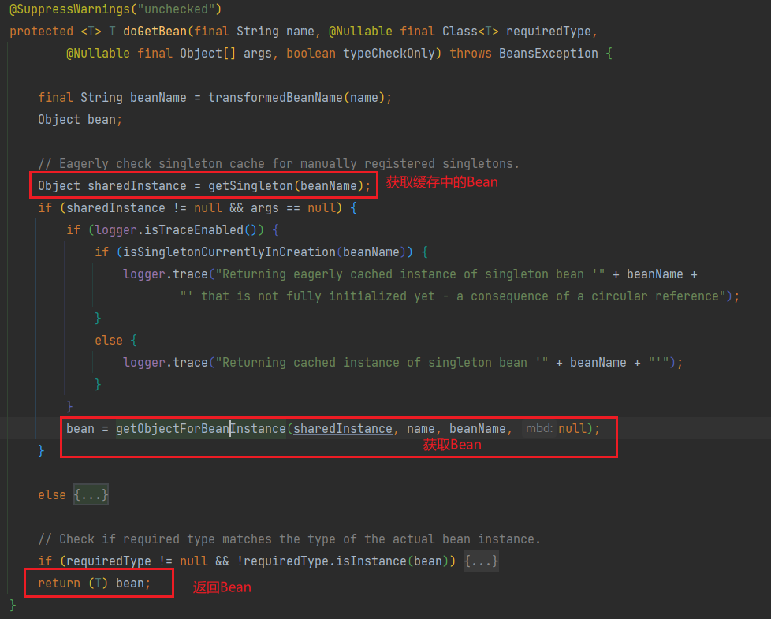Viewport: 771px width, 619px height.
Task: Click the mbd: parameter inlay hint
Action: [x=539, y=429]
